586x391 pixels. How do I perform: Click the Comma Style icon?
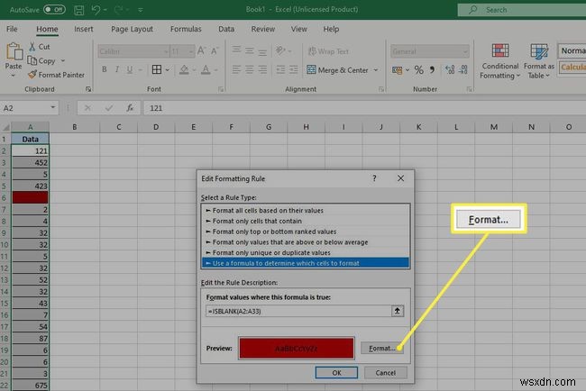click(432, 70)
